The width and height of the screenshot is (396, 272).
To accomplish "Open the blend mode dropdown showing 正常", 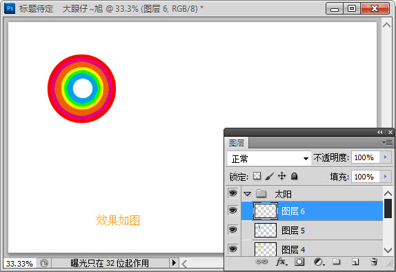I will pyautogui.click(x=269, y=159).
